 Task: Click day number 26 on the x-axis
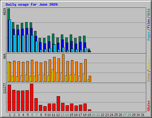click(x=120, y=115)
